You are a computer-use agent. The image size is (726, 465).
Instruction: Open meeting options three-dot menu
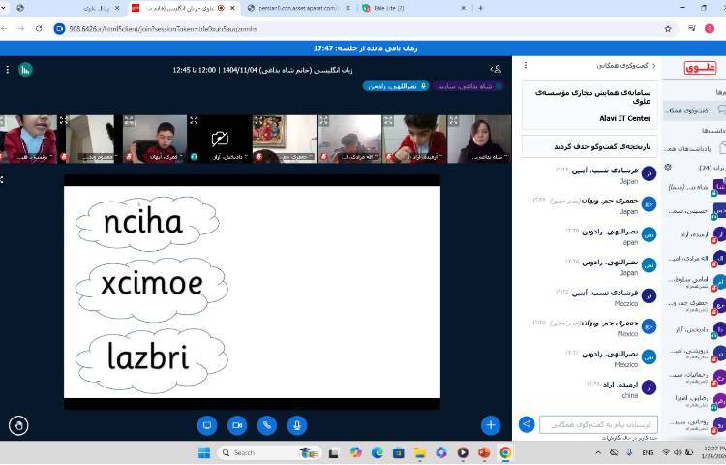pyautogui.click(x=8, y=70)
